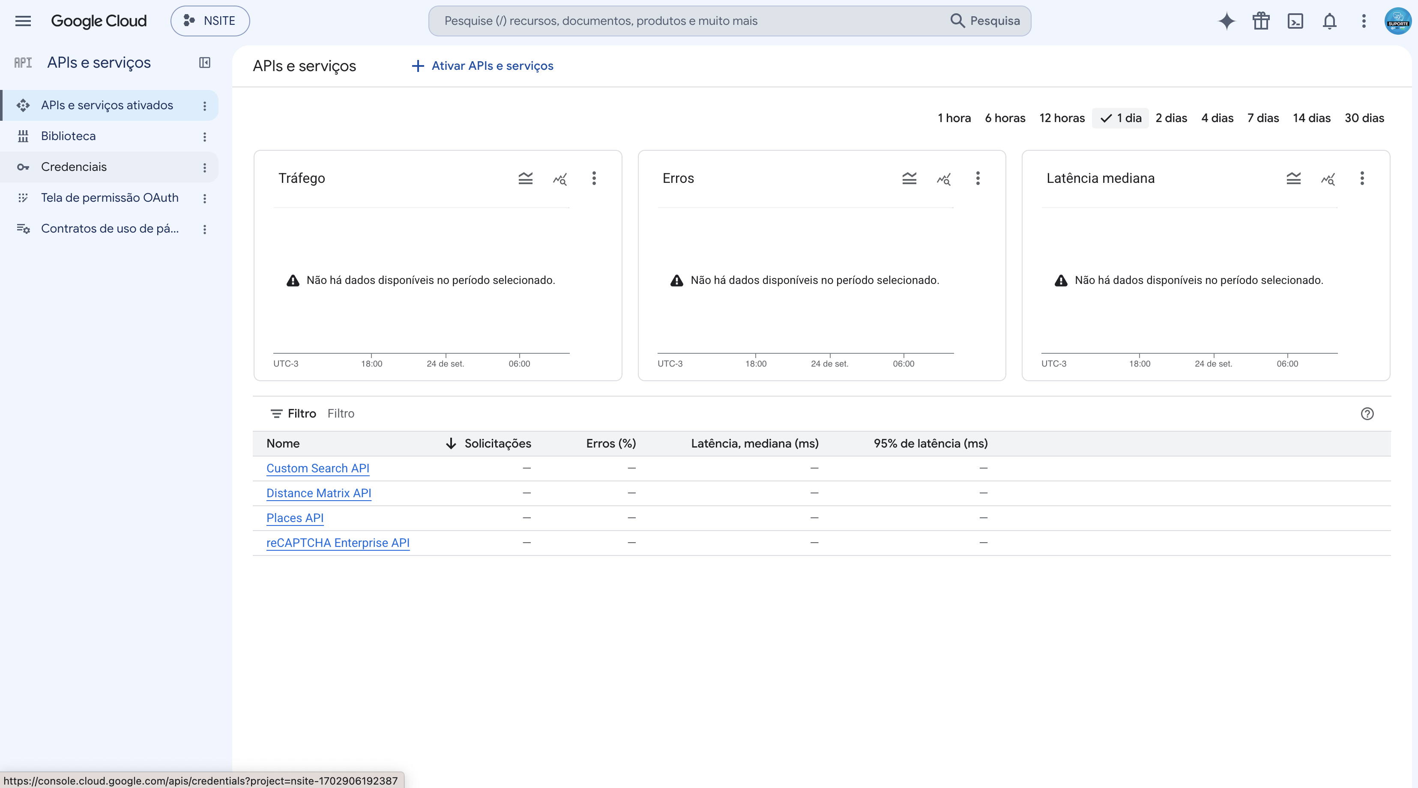The image size is (1418, 788).
Task: Open the Gemini AI assistant sparkle icon
Action: [x=1227, y=21]
